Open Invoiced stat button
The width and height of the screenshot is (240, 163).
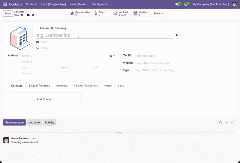point(122,13)
